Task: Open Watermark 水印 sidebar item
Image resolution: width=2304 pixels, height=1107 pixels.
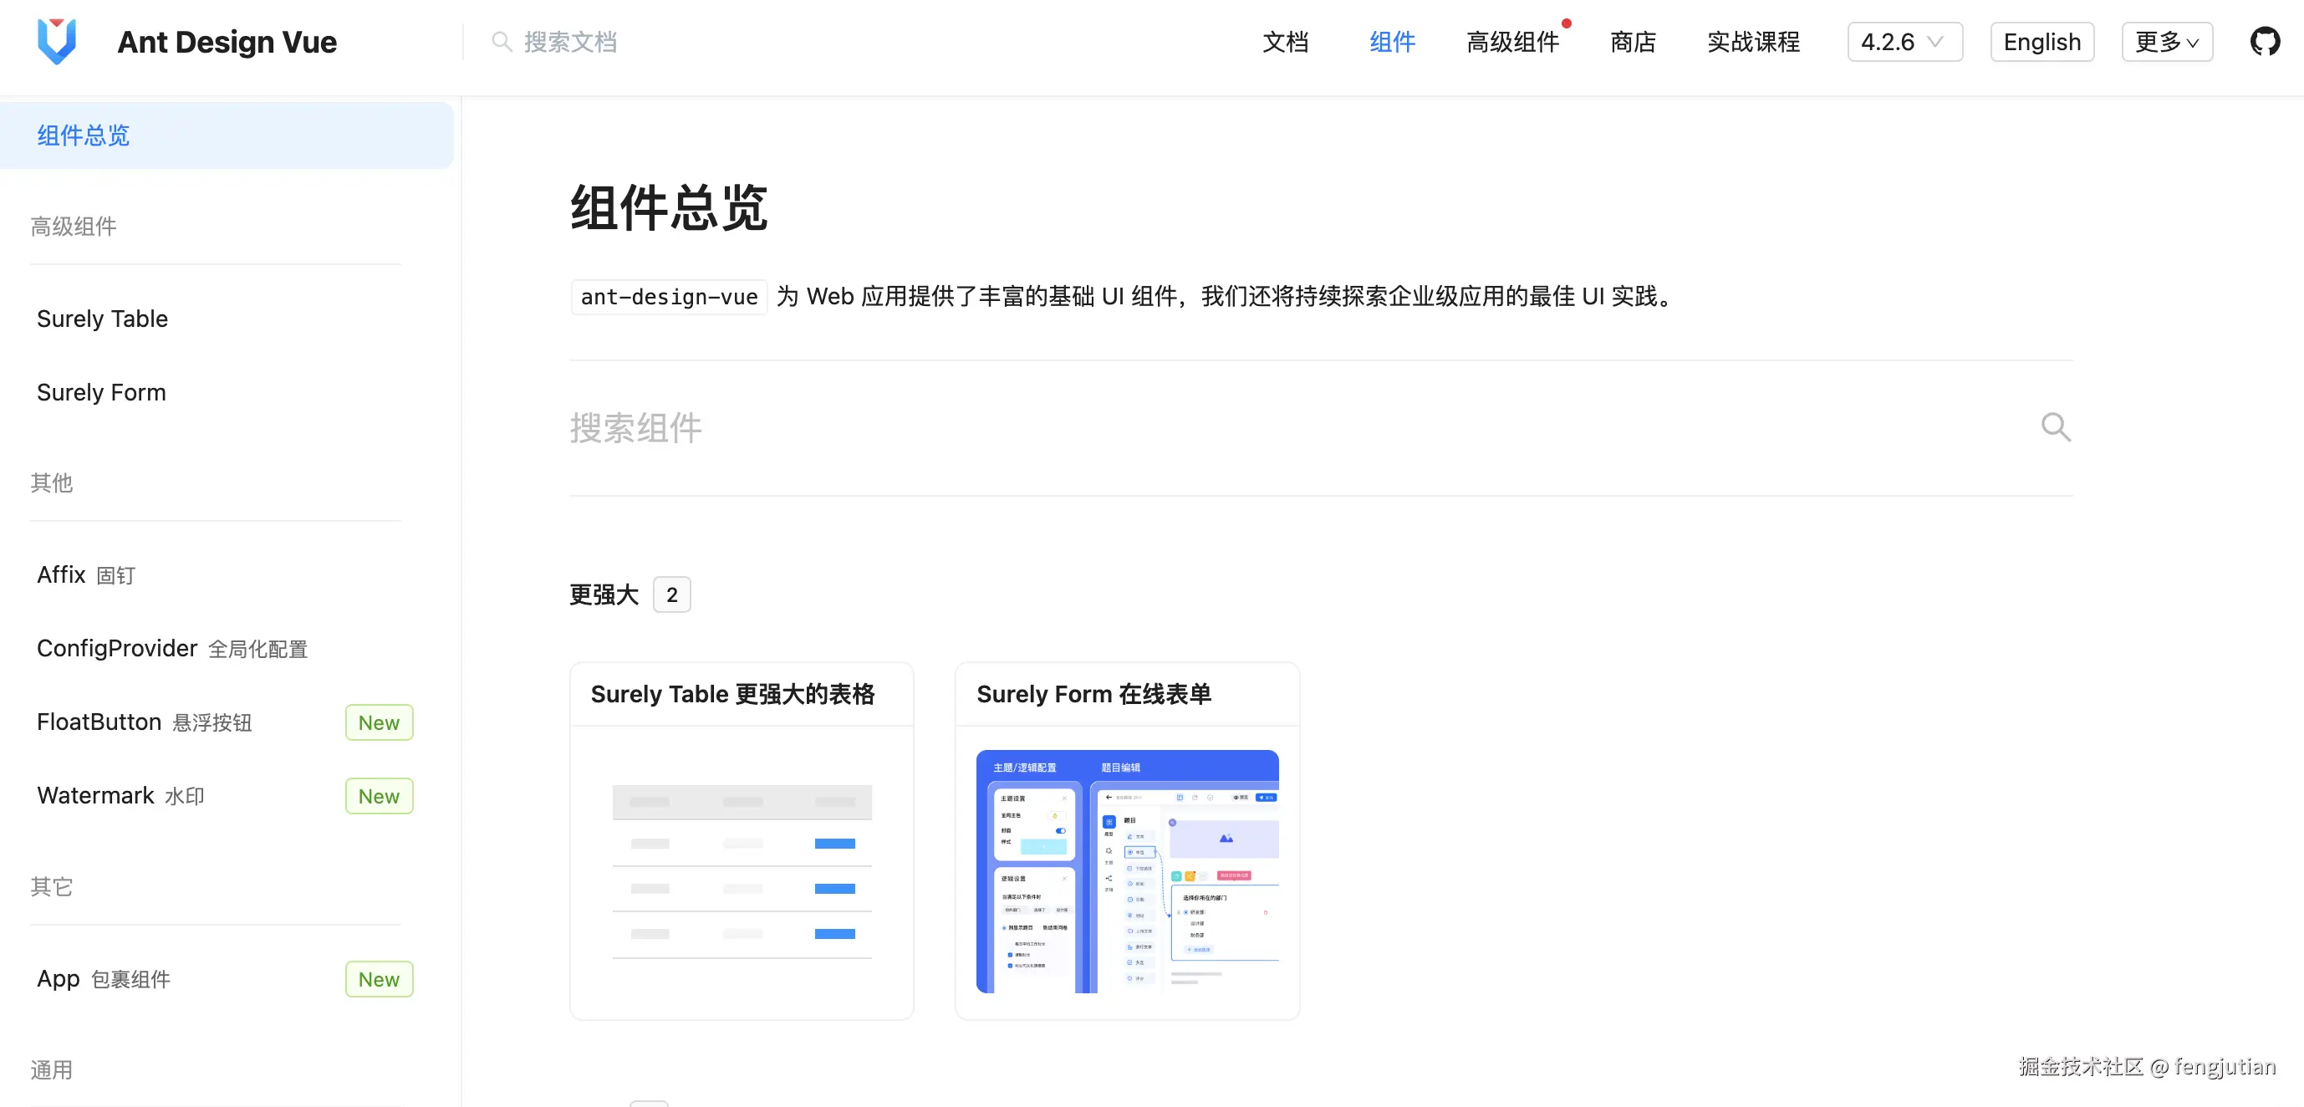Action: pos(120,795)
